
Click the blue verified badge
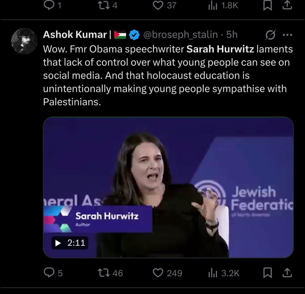pyautogui.click(x=134, y=35)
